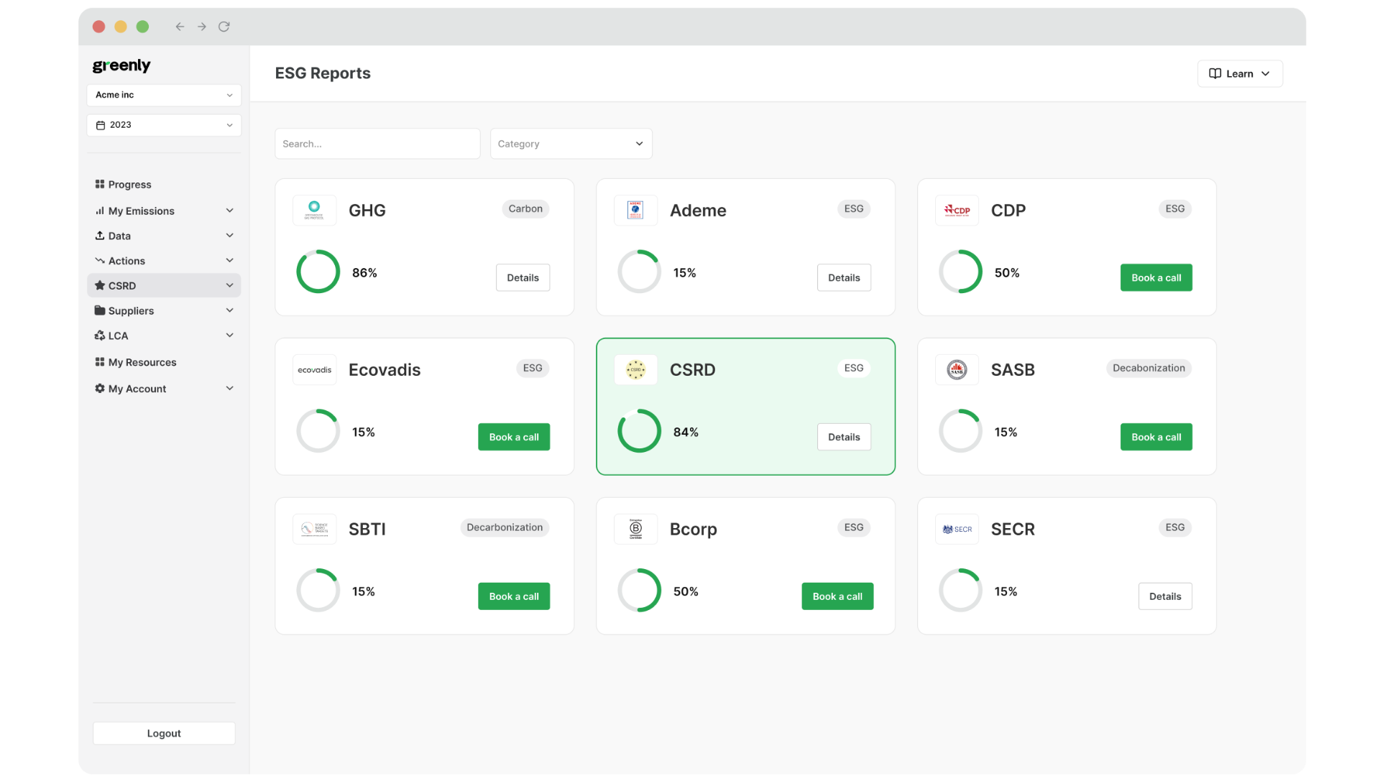Click the My Emissions bar chart icon
The height and width of the screenshot is (776, 1380).
[x=100, y=211]
